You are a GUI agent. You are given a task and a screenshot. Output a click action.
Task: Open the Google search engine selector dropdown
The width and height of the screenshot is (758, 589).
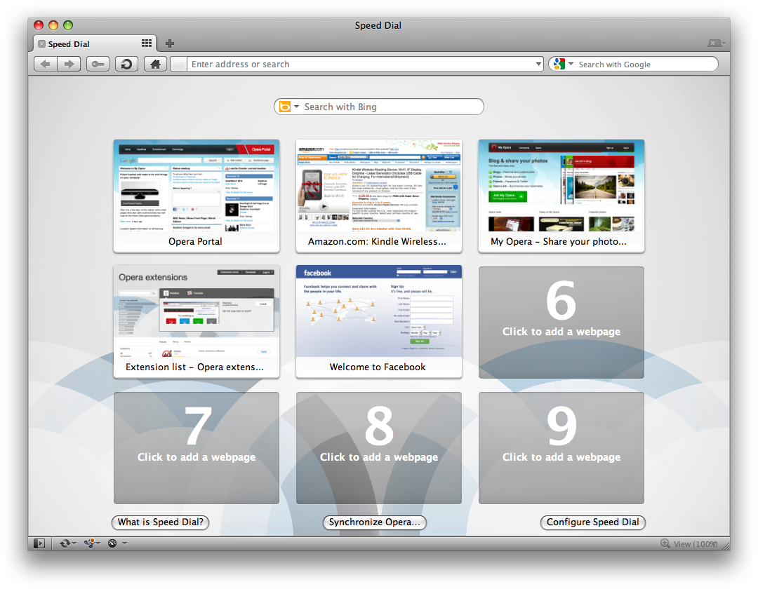562,65
